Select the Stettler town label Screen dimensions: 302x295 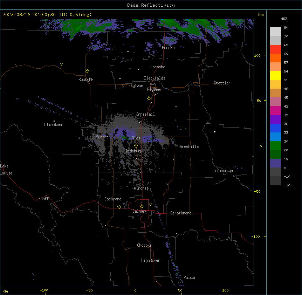click(222, 83)
